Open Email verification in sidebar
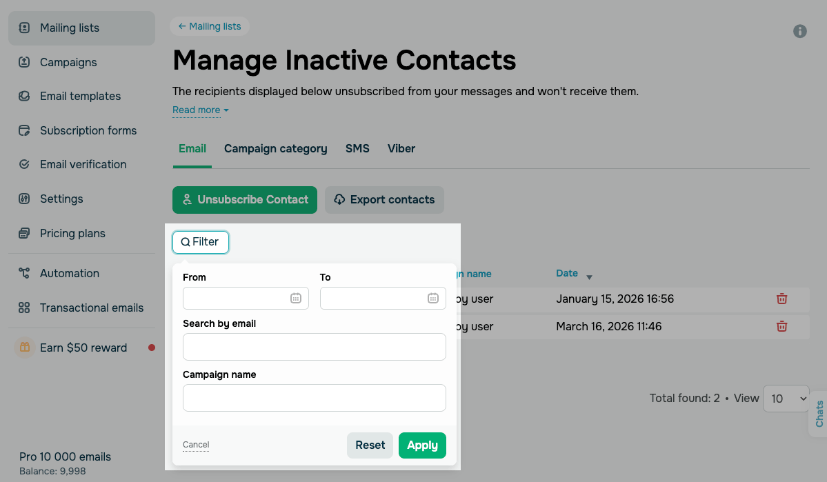827x482 pixels. 83,164
